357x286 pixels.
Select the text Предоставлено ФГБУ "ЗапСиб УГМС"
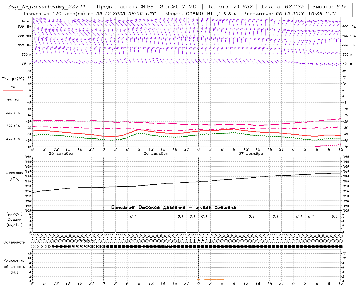148,7
